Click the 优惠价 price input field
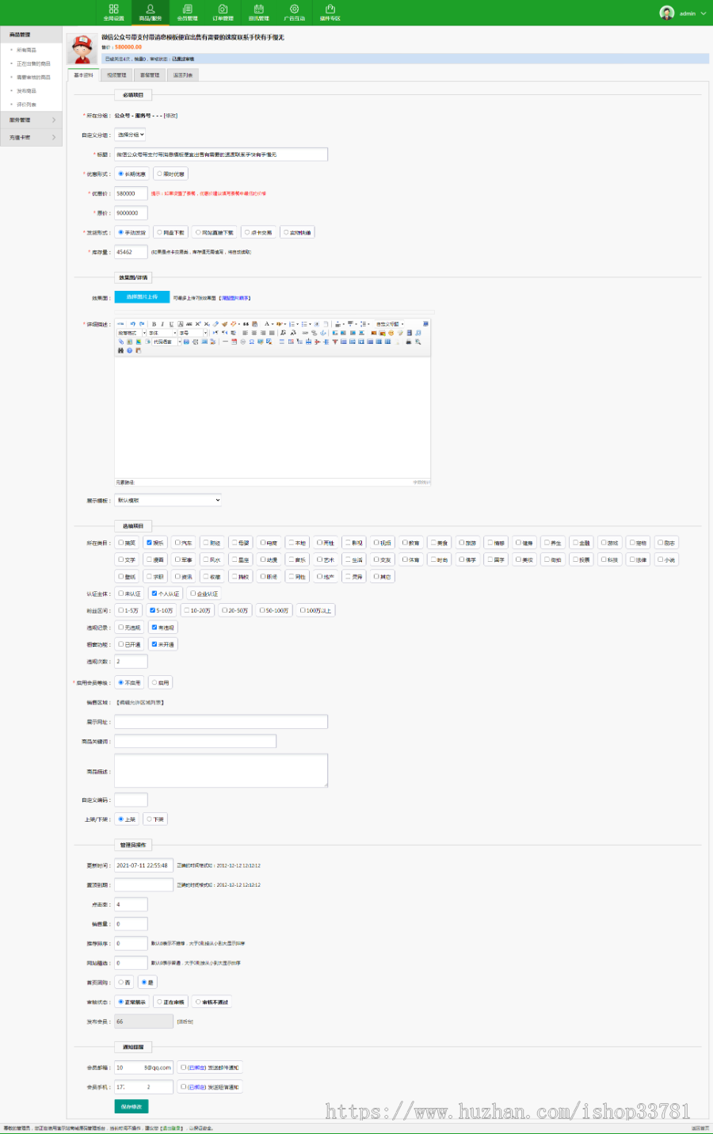The height and width of the screenshot is (1134, 713). [131, 193]
